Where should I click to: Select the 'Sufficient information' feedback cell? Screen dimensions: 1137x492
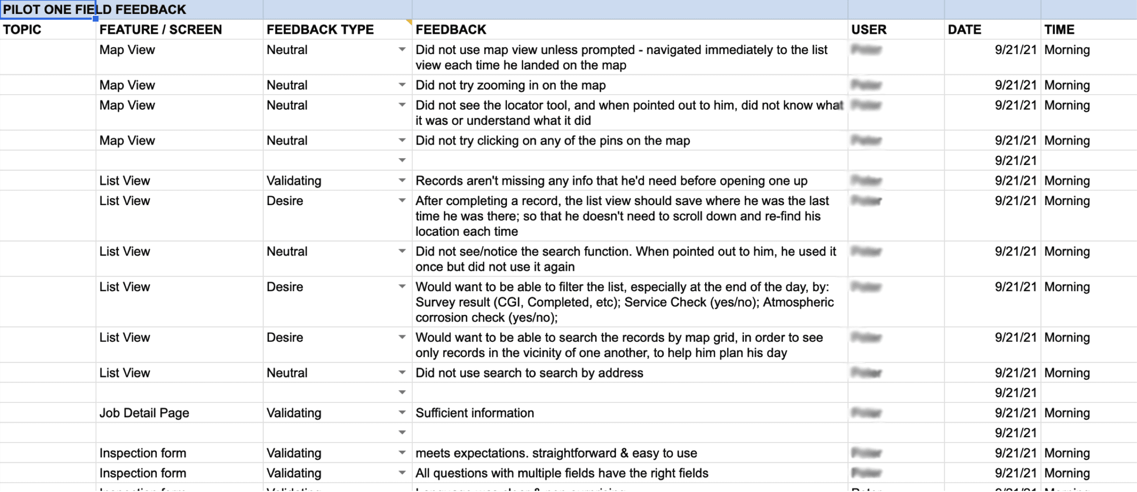tap(629, 413)
